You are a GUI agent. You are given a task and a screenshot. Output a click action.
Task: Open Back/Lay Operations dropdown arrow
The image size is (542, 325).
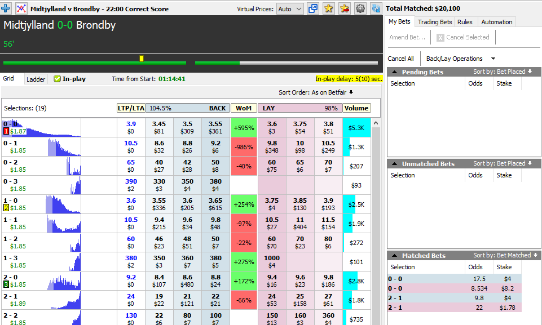[x=493, y=59]
